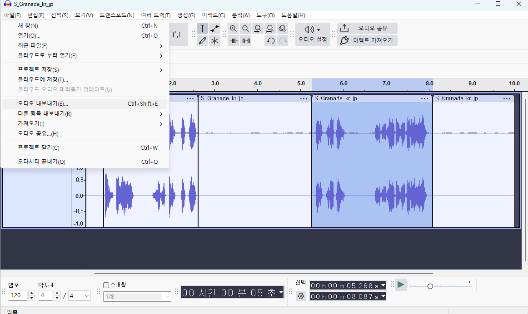Enable the 스내핑 checkbox
This screenshot has width=528, height=314.
pos(106,285)
